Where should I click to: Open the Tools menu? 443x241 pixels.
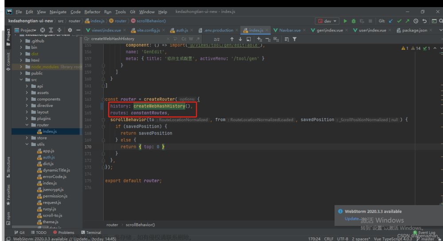(x=120, y=12)
